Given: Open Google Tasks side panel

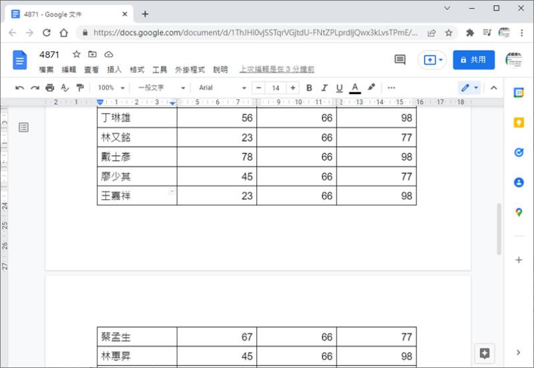Looking at the screenshot, I should tap(519, 153).
